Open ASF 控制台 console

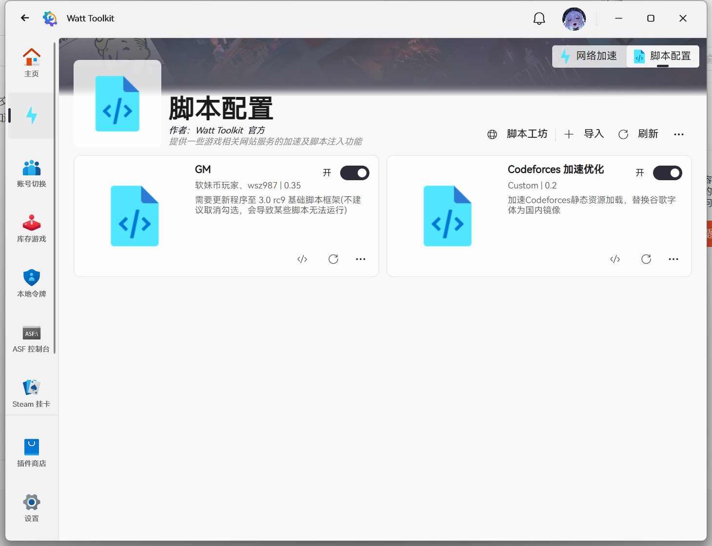click(x=32, y=339)
